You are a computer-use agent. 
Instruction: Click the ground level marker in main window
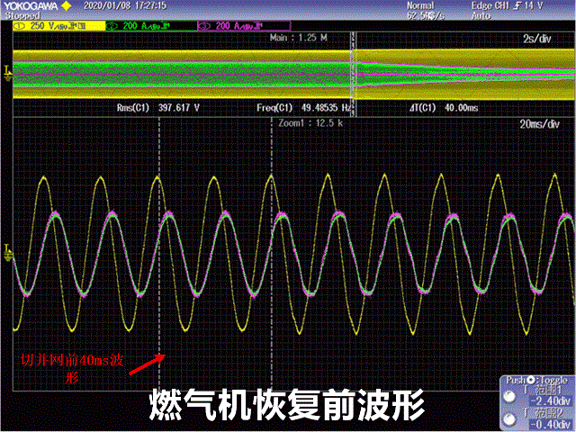click(x=8, y=68)
